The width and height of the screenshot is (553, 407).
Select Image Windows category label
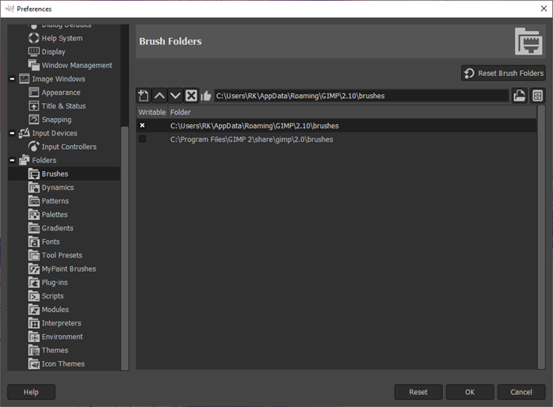pyautogui.click(x=59, y=79)
